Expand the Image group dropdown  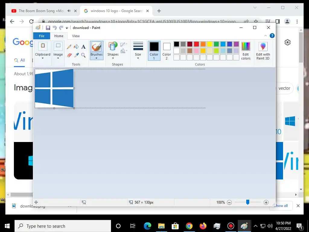58,58
